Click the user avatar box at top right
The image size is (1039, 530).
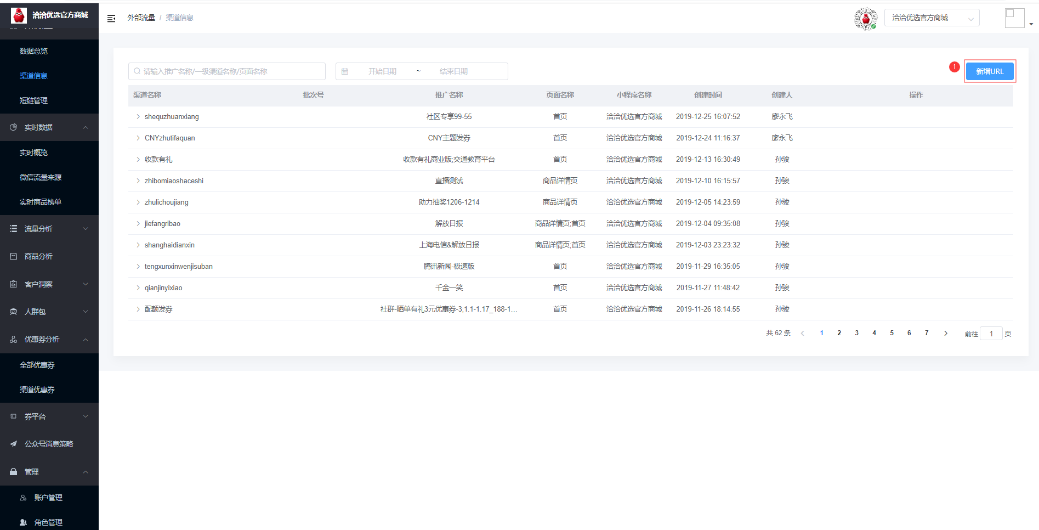coord(1014,18)
